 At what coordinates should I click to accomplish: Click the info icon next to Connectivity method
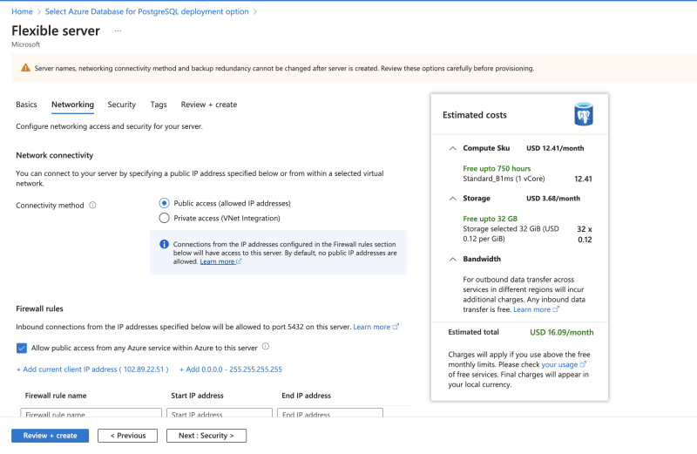tap(92, 205)
